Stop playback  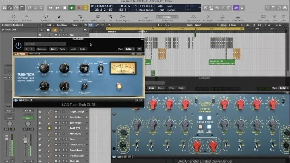[x=65, y=8]
